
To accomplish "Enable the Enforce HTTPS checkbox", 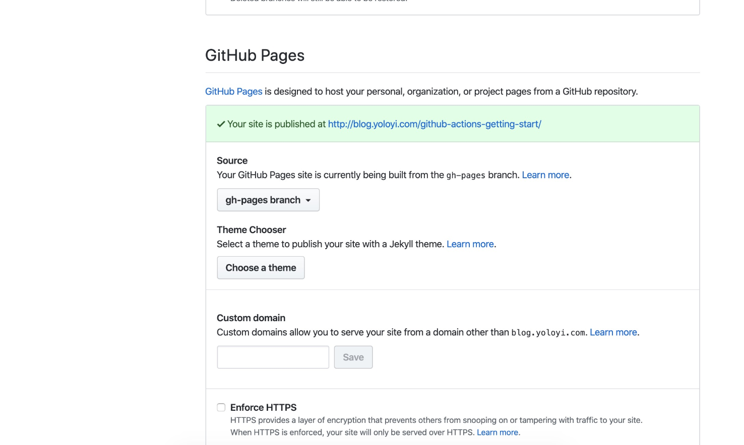I will 221,407.
